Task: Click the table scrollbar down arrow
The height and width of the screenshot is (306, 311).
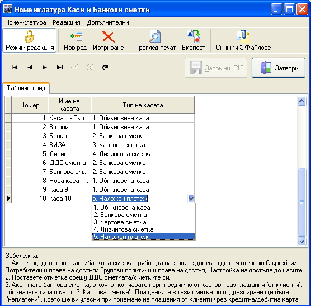Action: point(301,241)
